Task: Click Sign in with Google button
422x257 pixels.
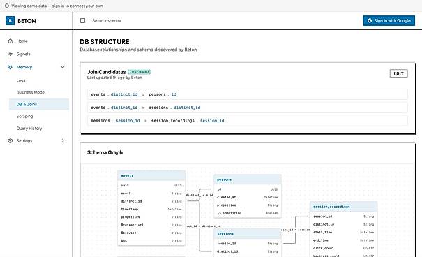Action: point(389,21)
